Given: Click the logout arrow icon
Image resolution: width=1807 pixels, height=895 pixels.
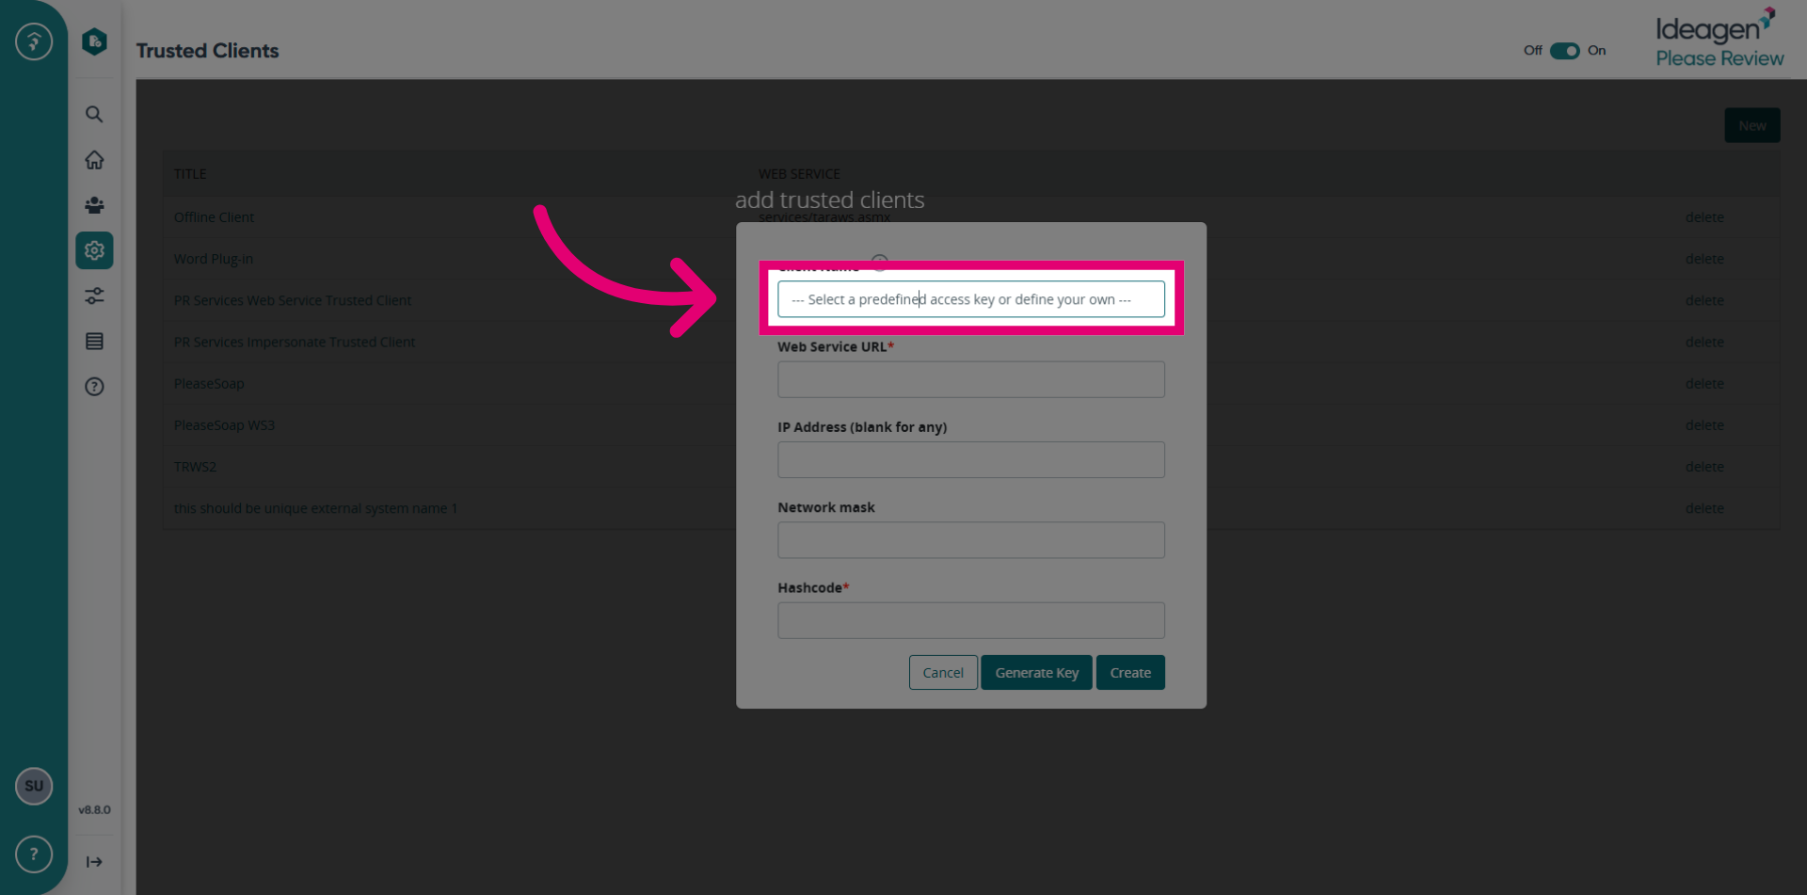Looking at the screenshot, I should click(x=94, y=861).
